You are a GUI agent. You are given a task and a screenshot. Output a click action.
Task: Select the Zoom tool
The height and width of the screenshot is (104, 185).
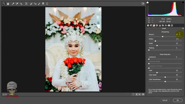(x=4, y=4)
